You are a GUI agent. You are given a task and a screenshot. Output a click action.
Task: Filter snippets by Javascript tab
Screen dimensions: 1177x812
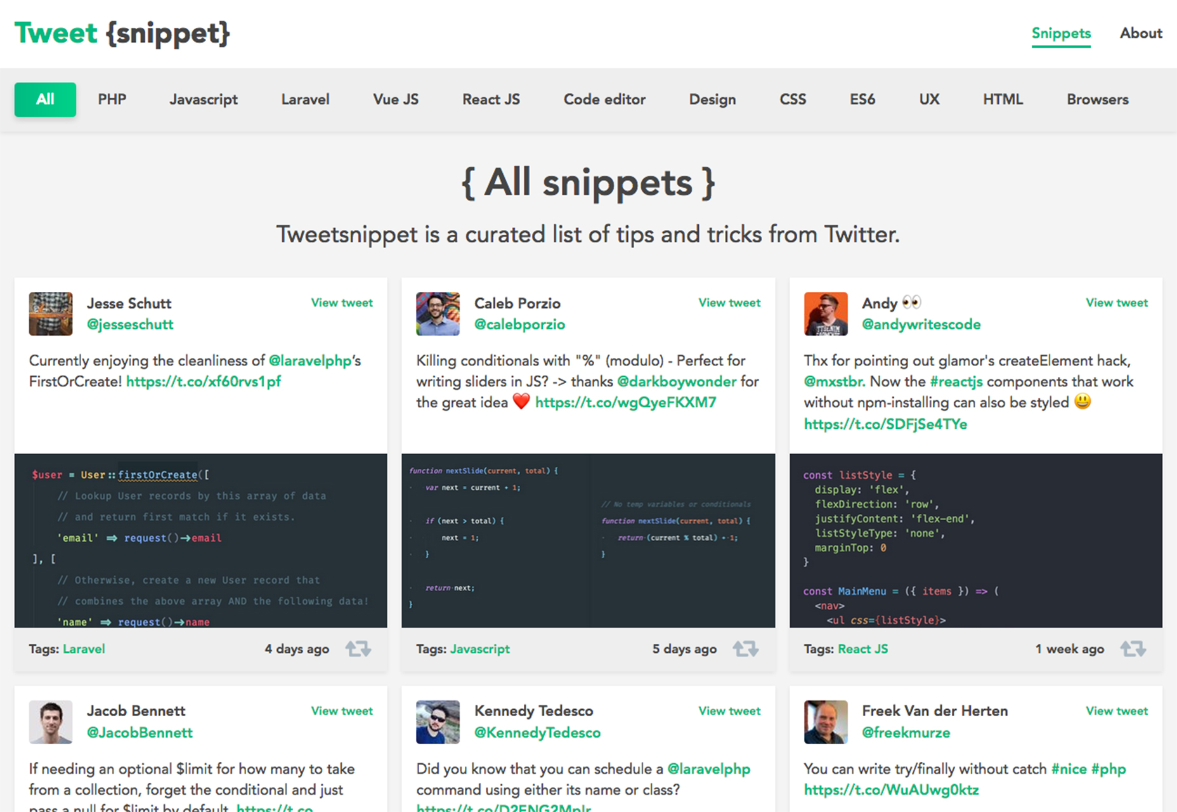(x=204, y=100)
